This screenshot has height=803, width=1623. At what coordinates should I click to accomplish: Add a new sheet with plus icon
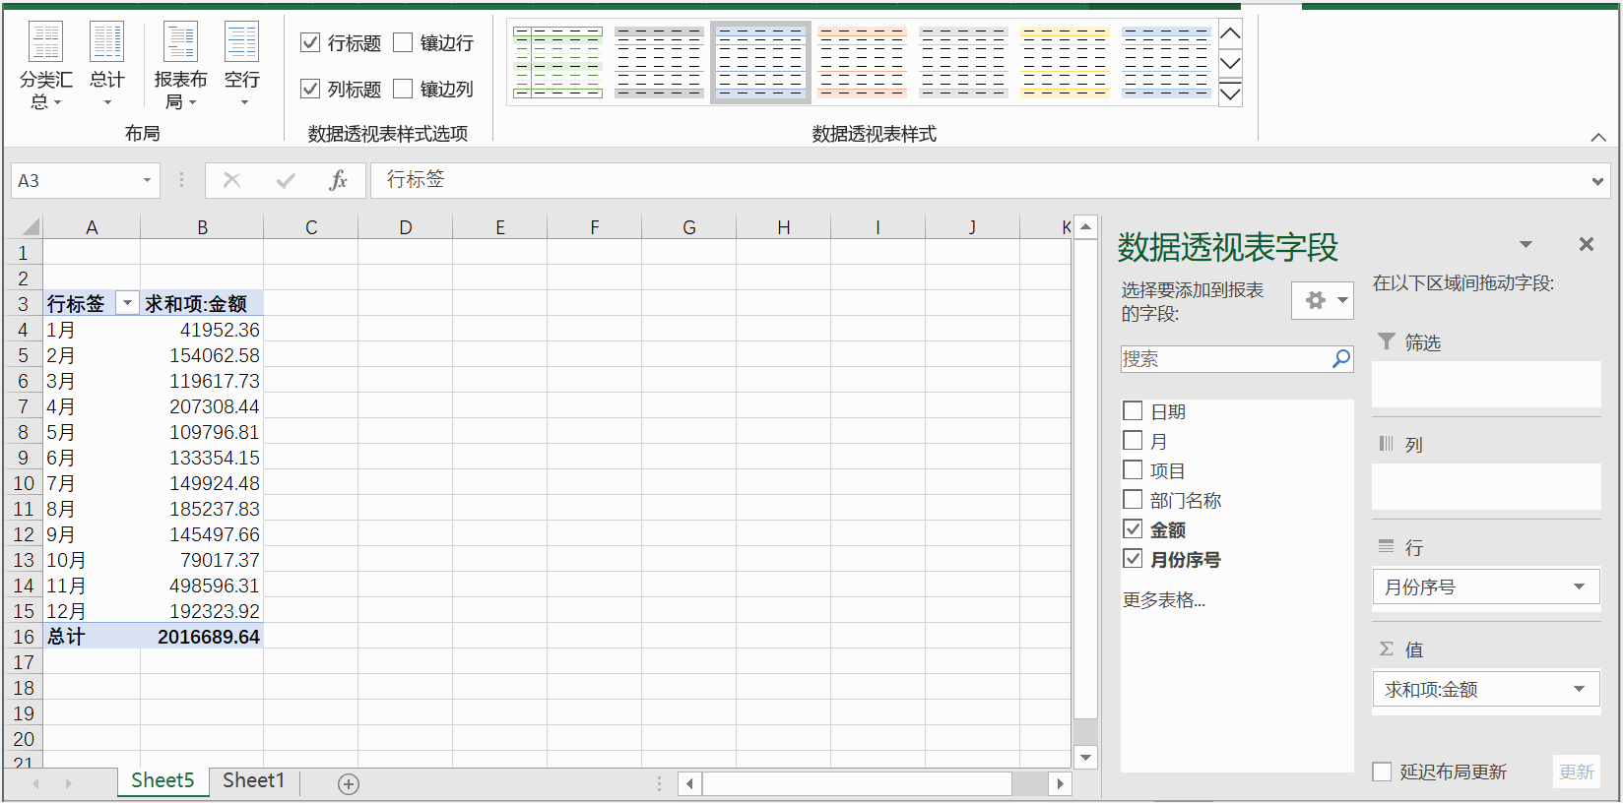coord(348,783)
